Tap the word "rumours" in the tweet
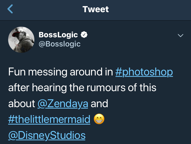 pyautogui.click(x=103, y=88)
